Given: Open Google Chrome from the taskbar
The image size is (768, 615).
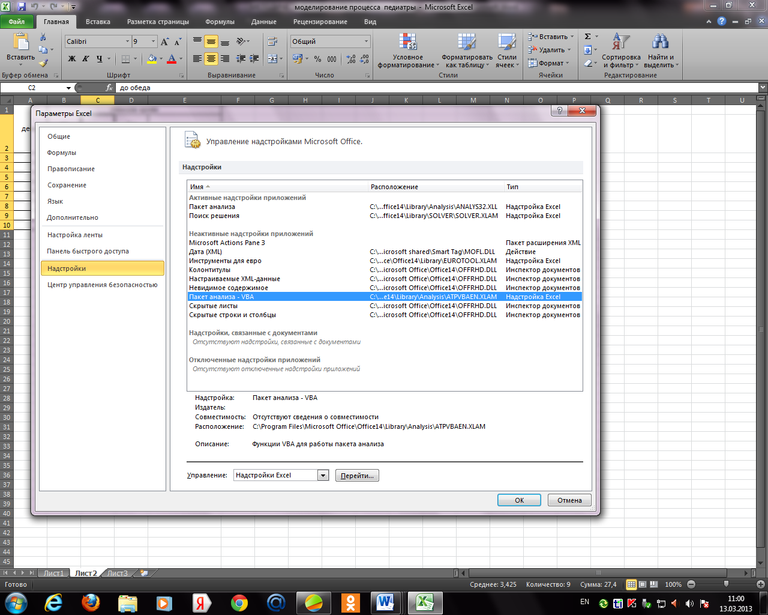Looking at the screenshot, I should tap(239, 602).
